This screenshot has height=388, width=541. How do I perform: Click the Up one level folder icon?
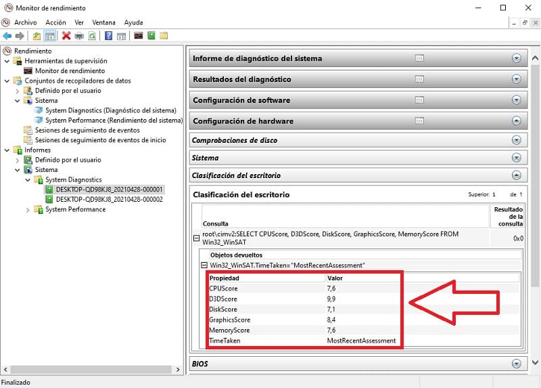37,36
